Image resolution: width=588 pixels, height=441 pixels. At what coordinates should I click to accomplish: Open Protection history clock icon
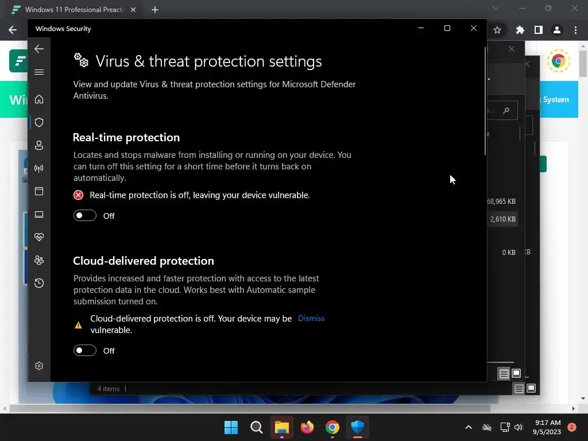click(x=39, y=283)
